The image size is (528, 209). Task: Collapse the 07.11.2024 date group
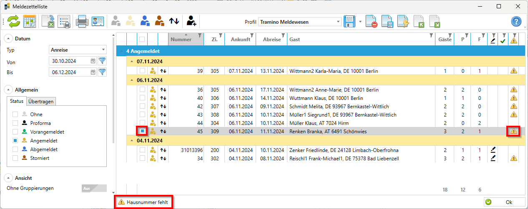[132, 62]
